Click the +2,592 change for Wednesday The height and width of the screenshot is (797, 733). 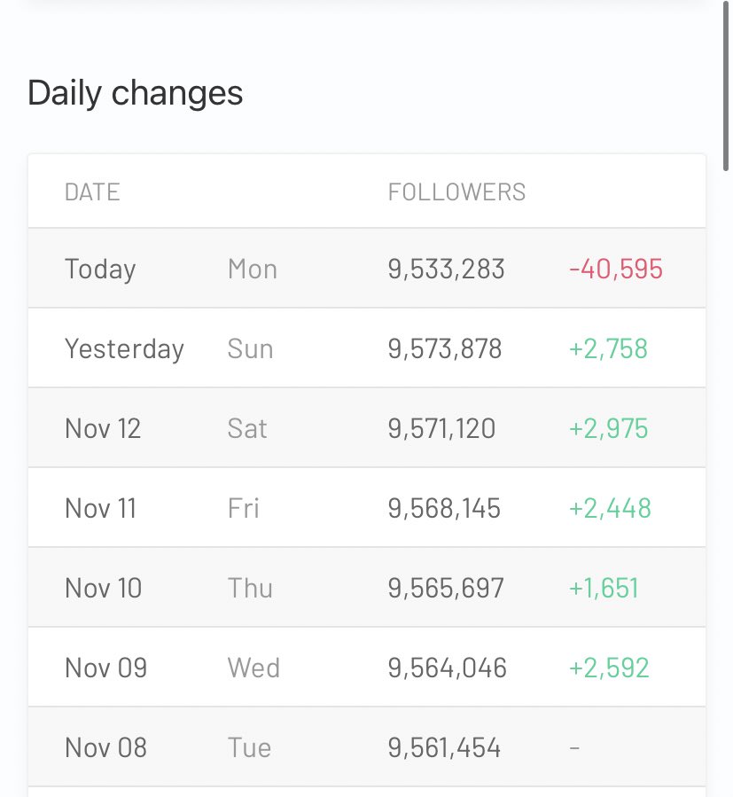pos(608,668)
